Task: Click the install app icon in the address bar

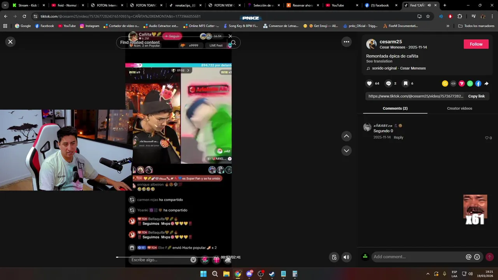Action: click(x=419, y=16)
